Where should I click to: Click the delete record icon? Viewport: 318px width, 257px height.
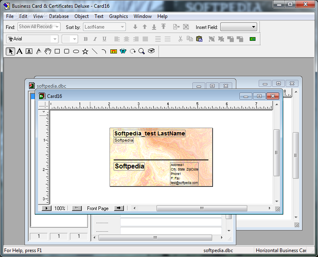pyautogui.click(x=186, y=27)
